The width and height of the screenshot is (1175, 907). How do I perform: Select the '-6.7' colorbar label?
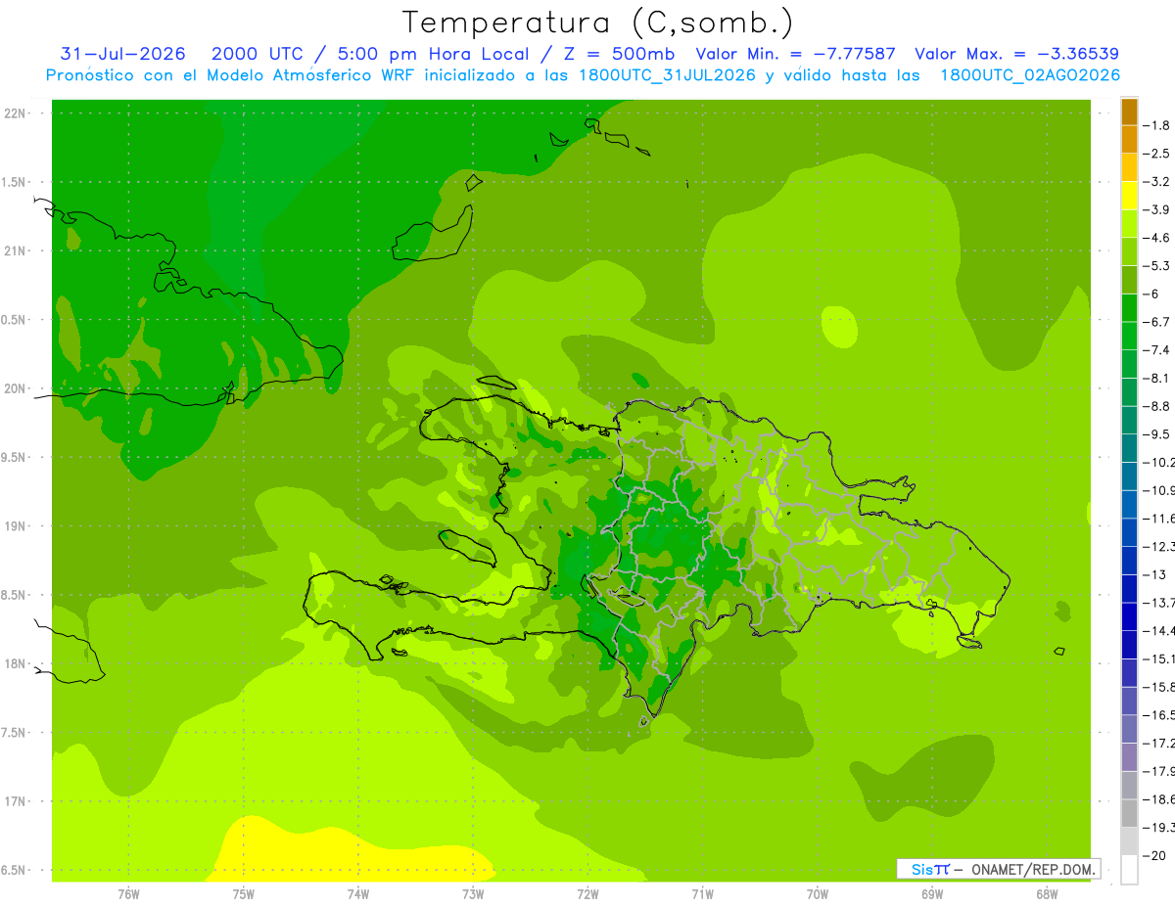[x=1156, y=322]
